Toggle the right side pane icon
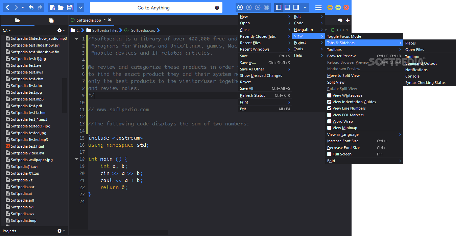 pyautogui.click(x=296, y=7)
